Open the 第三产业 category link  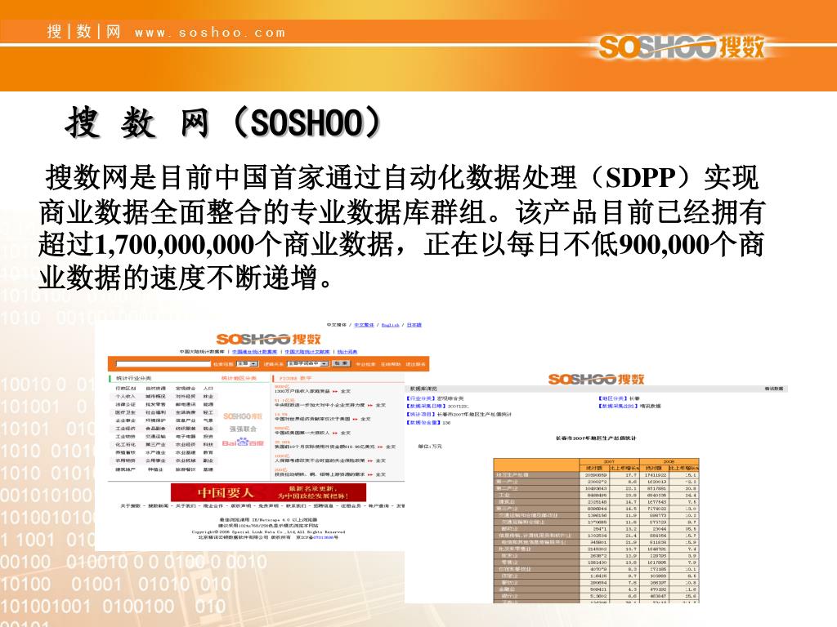[155, 445]
